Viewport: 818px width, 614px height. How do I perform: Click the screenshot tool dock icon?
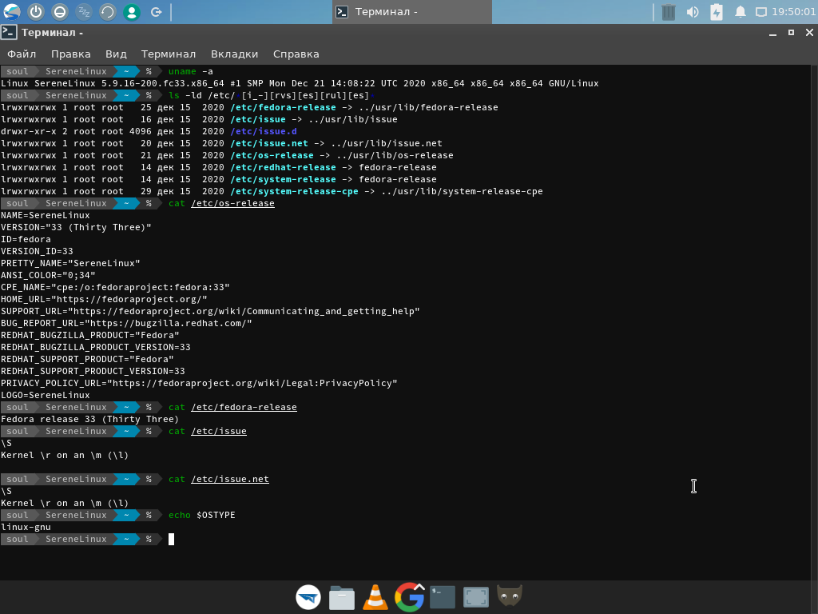476,597
